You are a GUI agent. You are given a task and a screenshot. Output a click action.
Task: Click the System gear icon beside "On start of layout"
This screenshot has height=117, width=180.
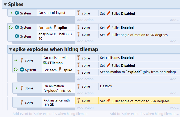pyautogui.click(x=17, y=13)
